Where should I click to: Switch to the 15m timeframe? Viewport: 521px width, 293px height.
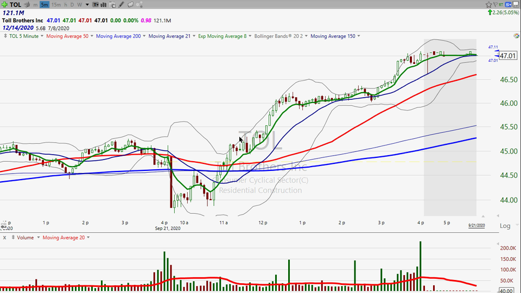56,4
